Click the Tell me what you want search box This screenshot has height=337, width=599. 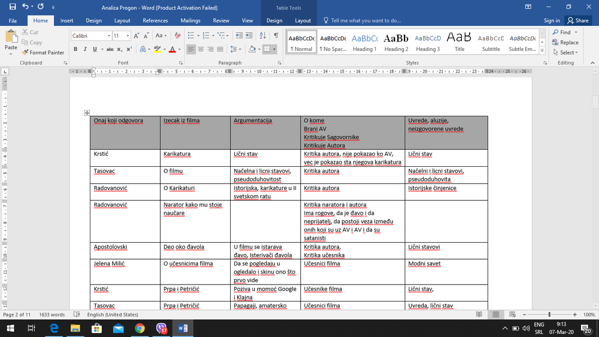click(365, 20)
